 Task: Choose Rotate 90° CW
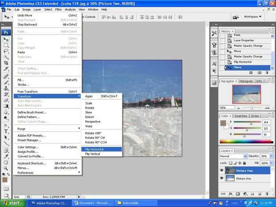(101, 138)
